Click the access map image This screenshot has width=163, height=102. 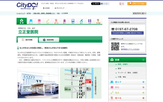coord(81,83)
